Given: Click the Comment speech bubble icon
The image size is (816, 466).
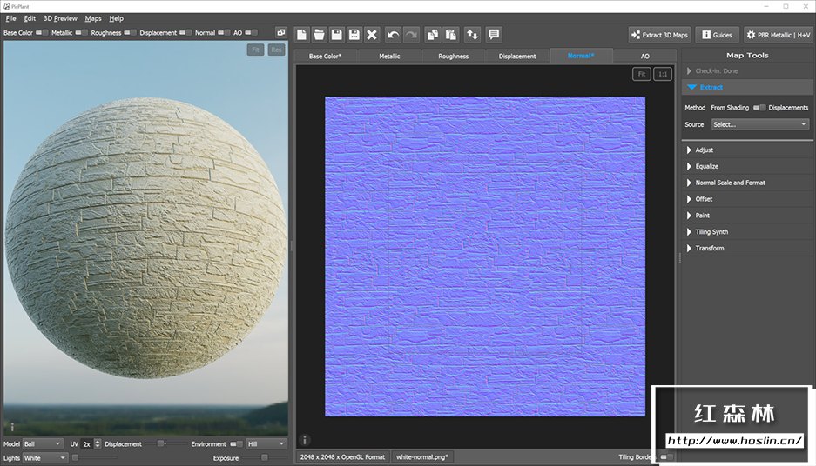Looking at the screenshot, I should pyautogui.click(x=494, y=35).
